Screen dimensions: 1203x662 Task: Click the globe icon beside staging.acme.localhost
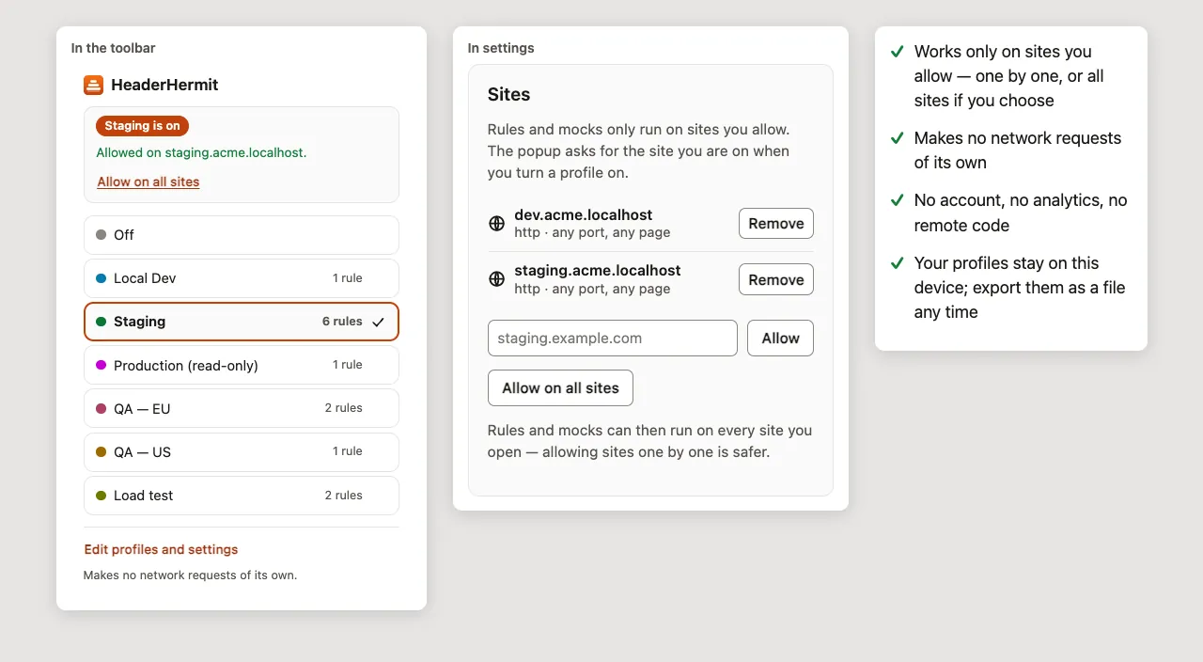497,279
